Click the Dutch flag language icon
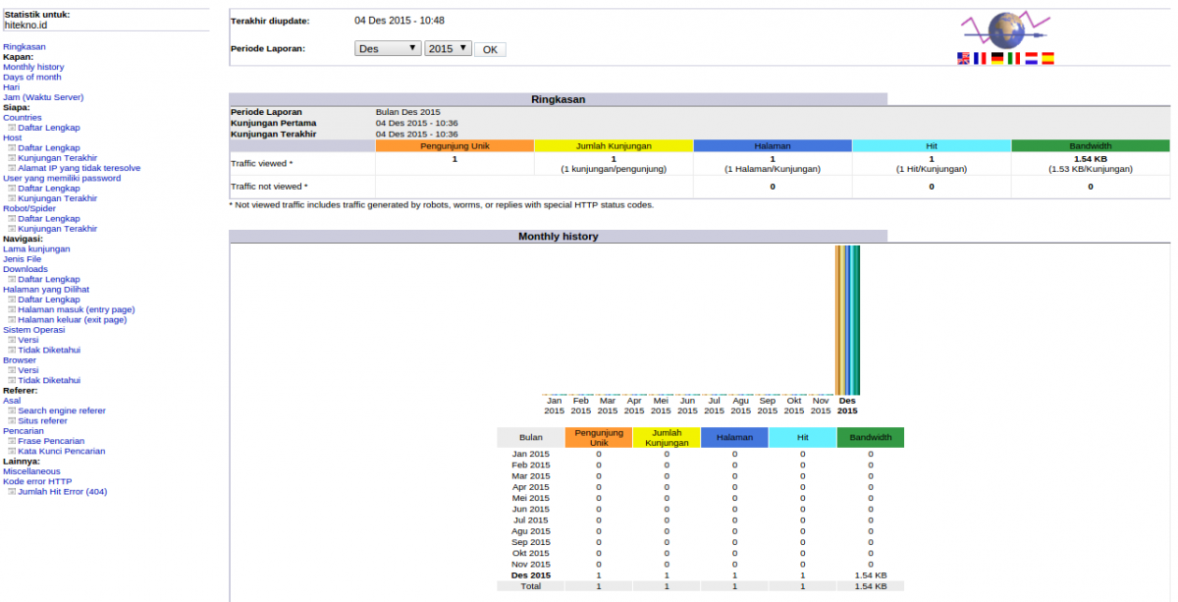This screenshot has width=1178, height=602. (x=1030, y=58)
